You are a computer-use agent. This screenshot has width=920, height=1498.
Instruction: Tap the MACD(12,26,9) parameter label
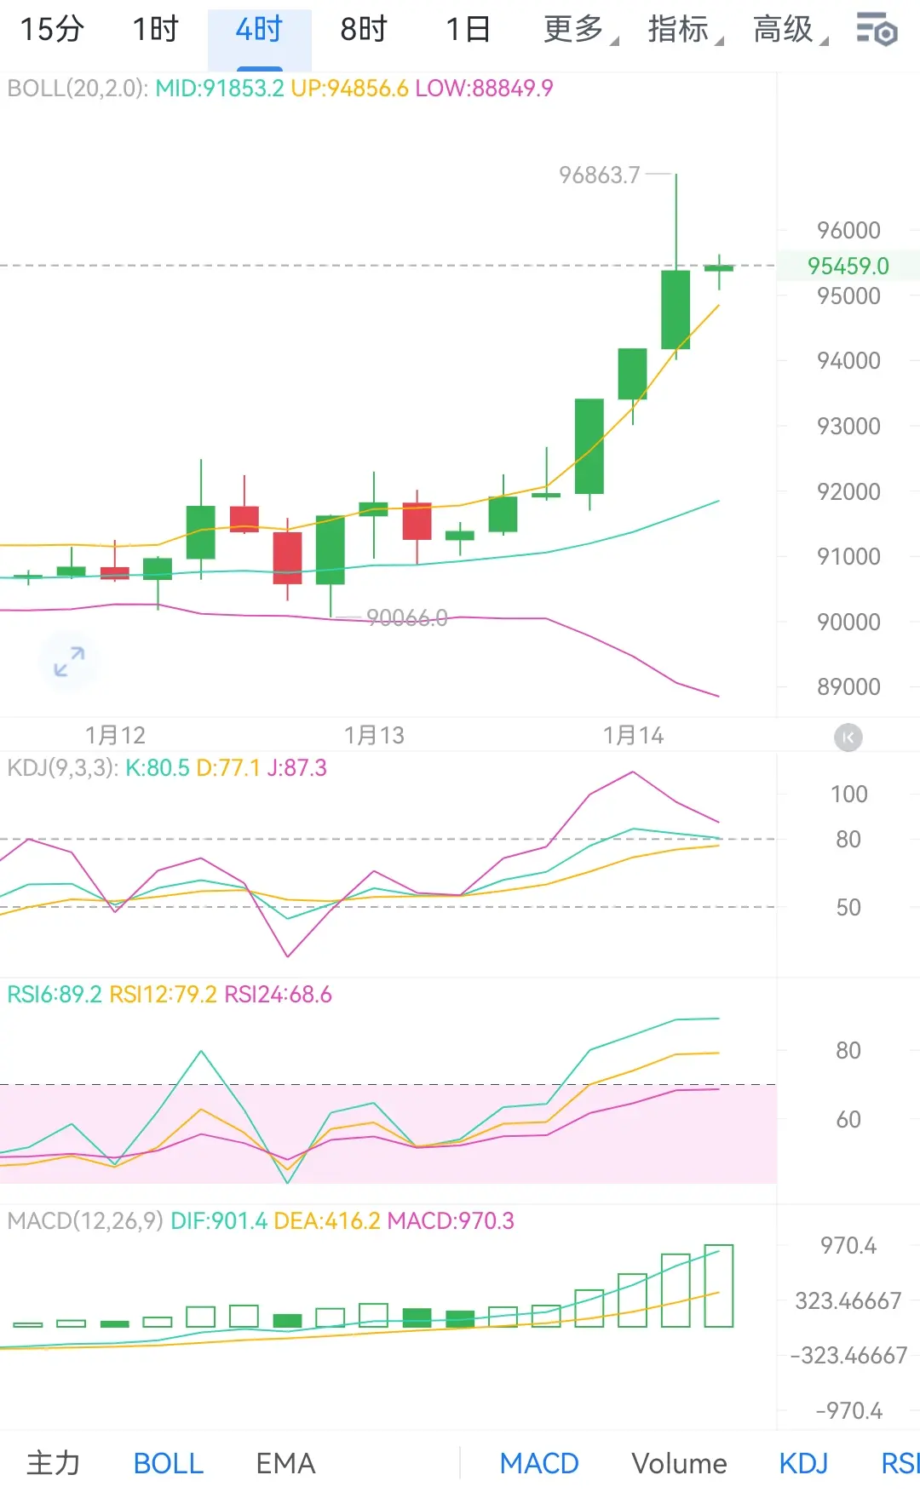[85, 1221]
